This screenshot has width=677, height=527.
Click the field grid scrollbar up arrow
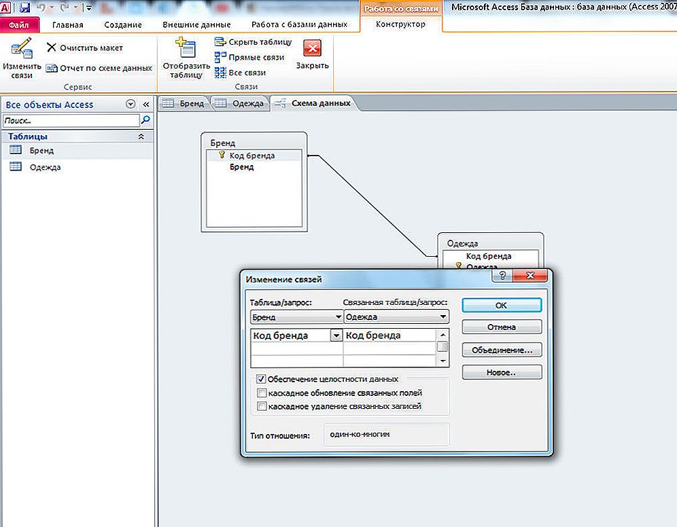pos(442,335)
